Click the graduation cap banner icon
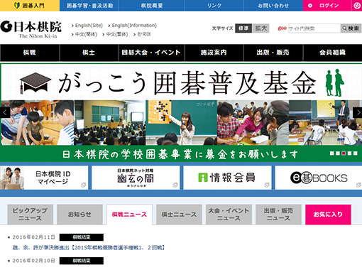The image size is (362, 270). pyautogui.click(x=35, y=83)
